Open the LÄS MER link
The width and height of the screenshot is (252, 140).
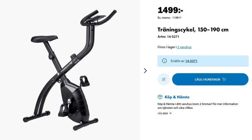pyautogui.click(x=164, y=113)
